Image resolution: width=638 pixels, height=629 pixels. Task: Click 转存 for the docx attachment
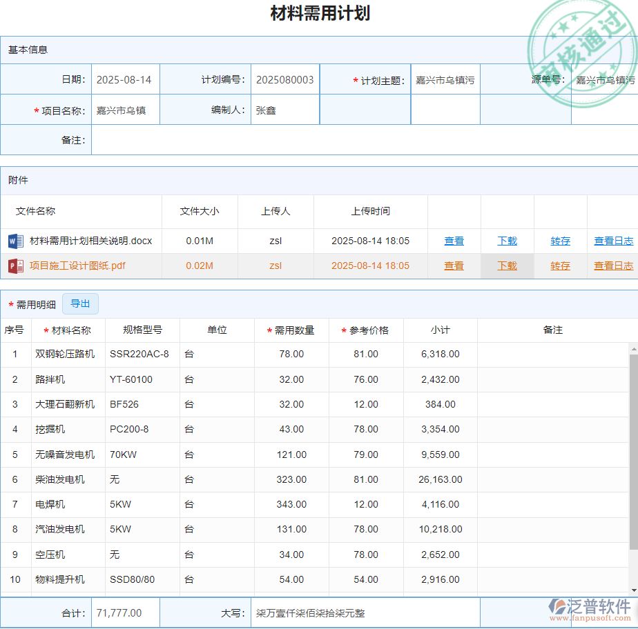[x=560, y=241]
